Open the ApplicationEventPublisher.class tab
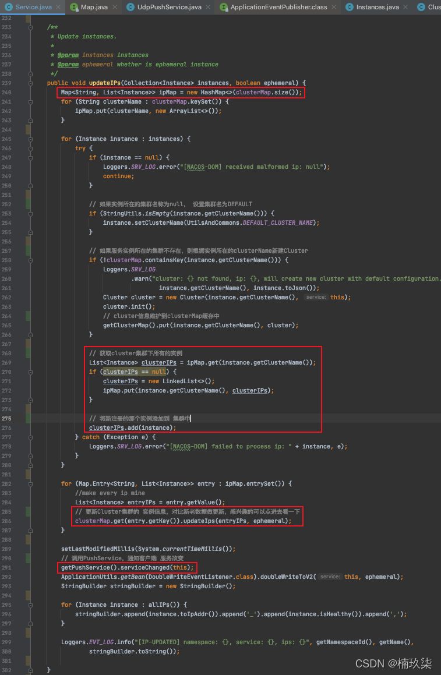 [x=278, y=7]
